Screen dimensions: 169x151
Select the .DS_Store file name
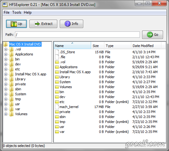[x=67, y=52]
